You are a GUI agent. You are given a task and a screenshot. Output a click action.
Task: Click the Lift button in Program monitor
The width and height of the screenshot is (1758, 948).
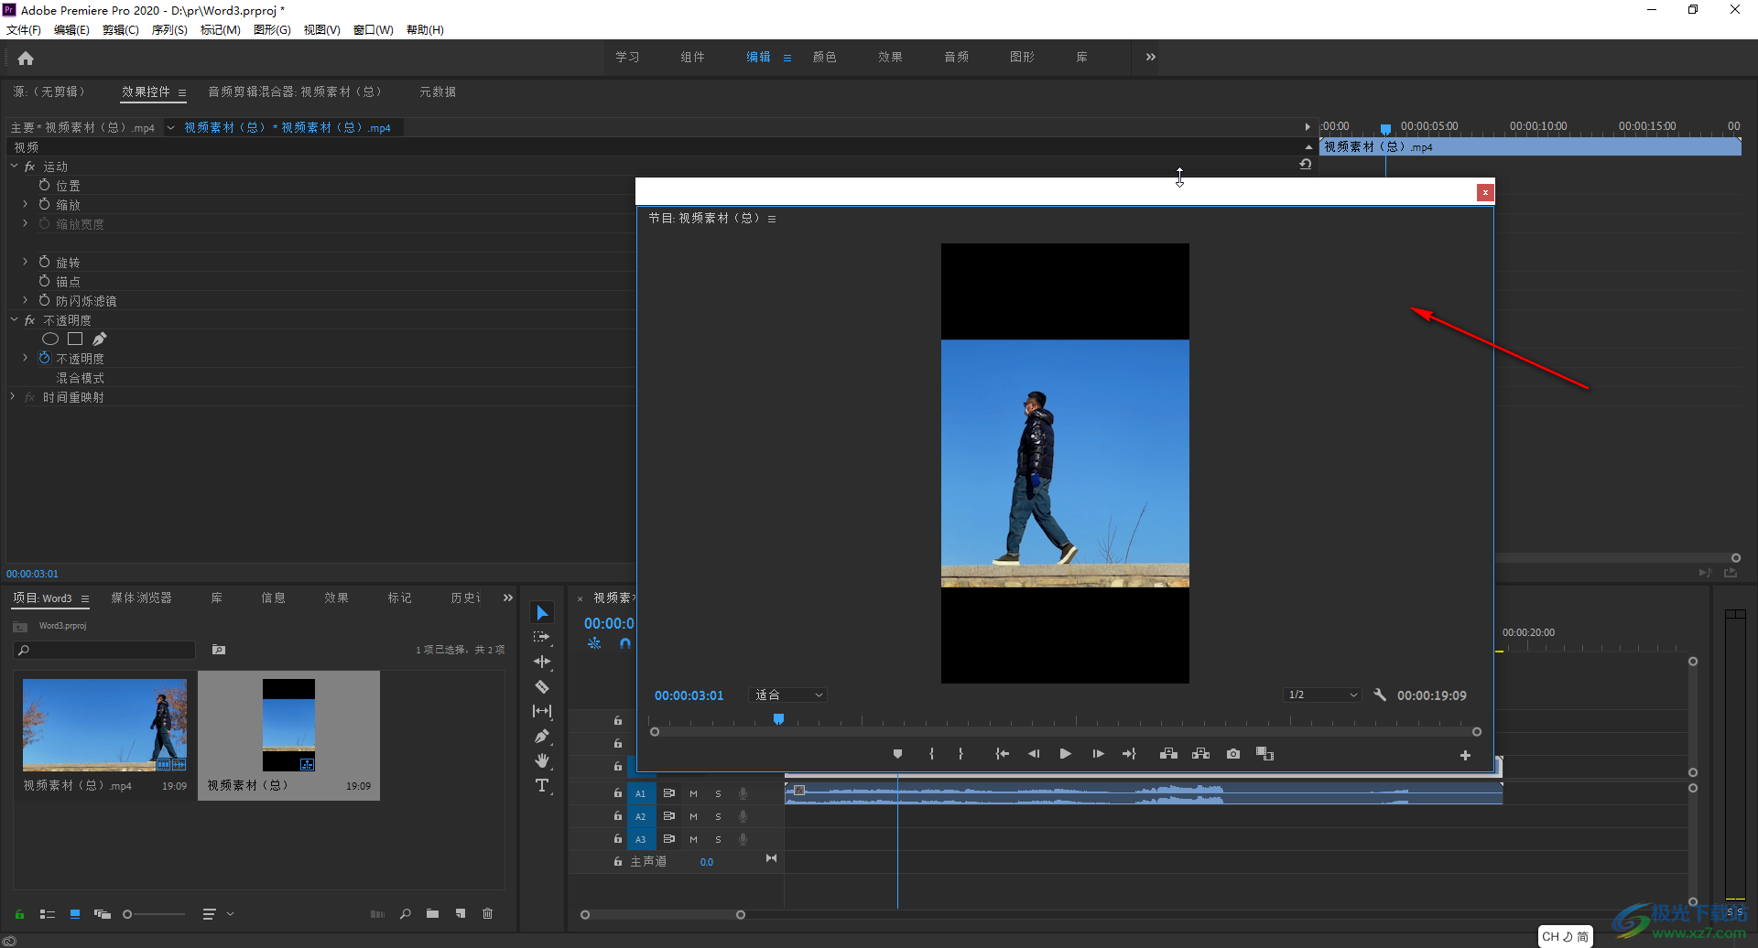(x=1168, y=754)
